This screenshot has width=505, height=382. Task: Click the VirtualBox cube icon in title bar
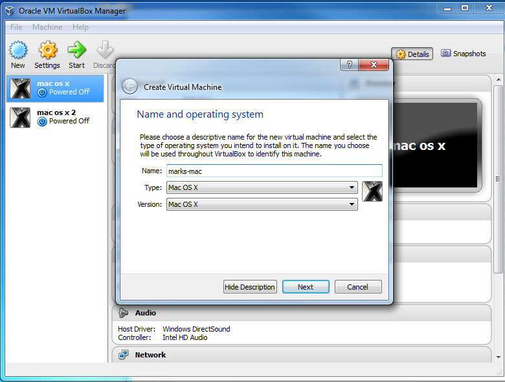pyautogui.click(x=10, y=10)
